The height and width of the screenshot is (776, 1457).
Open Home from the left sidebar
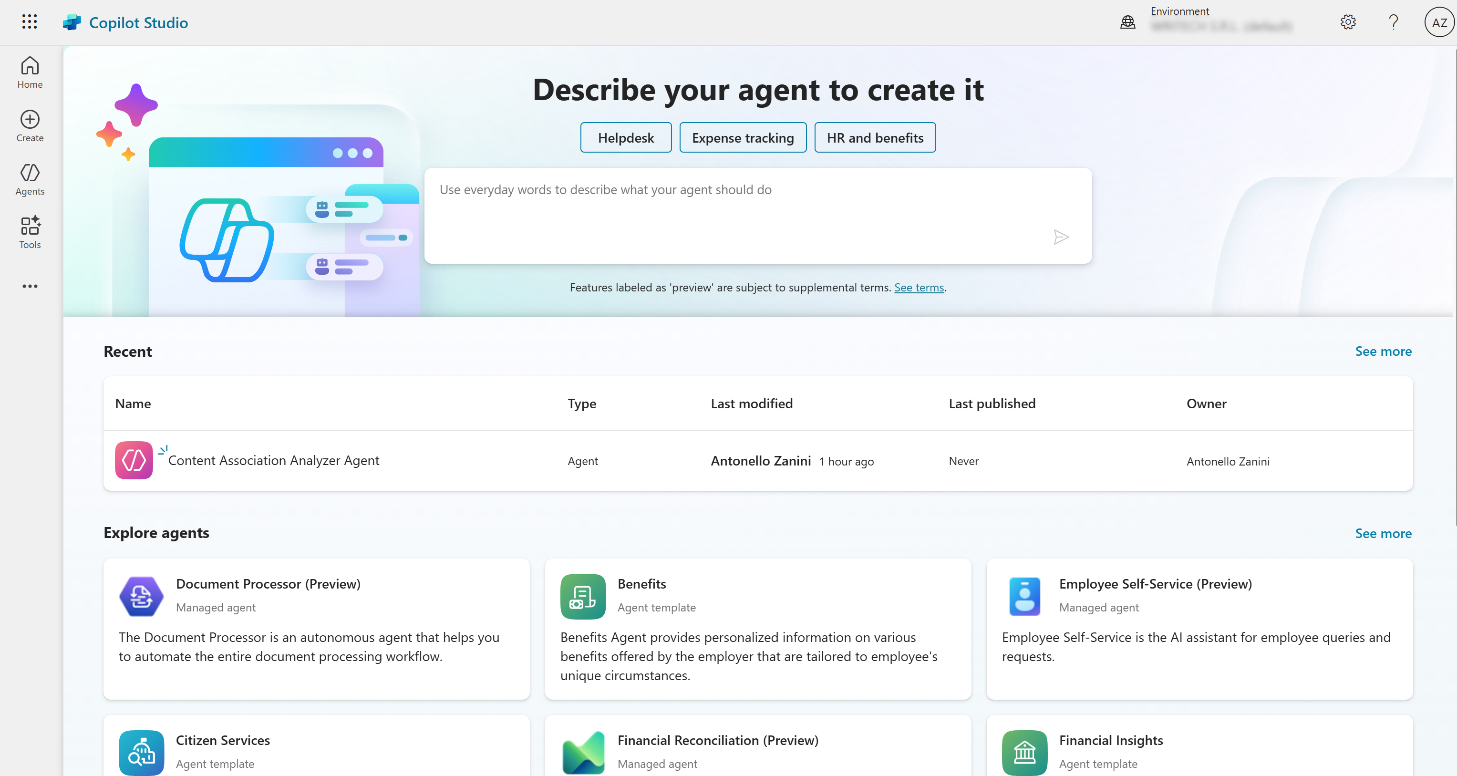30,72
